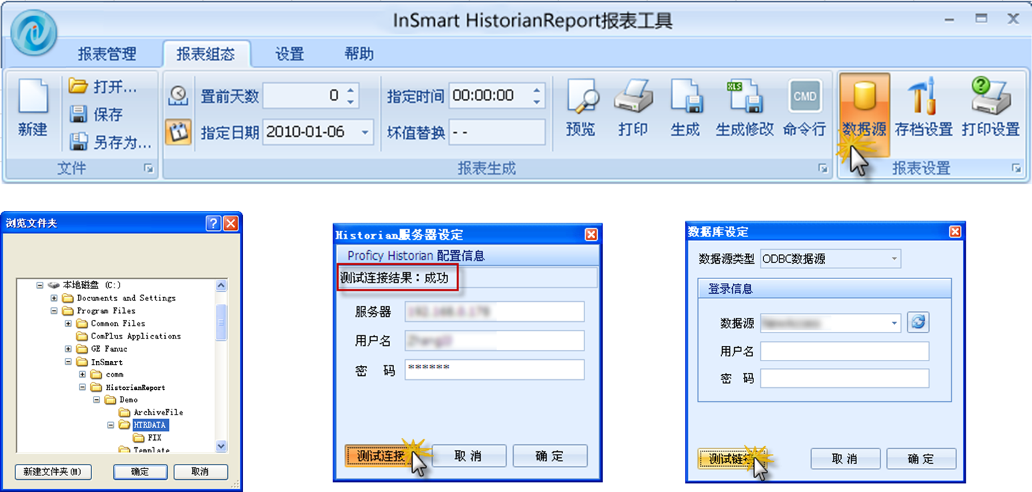Image resolution: width=1032 pixels, height=492 pixels.
Task: Expand the GE Fanuc folder node
Action: point(68,349)
